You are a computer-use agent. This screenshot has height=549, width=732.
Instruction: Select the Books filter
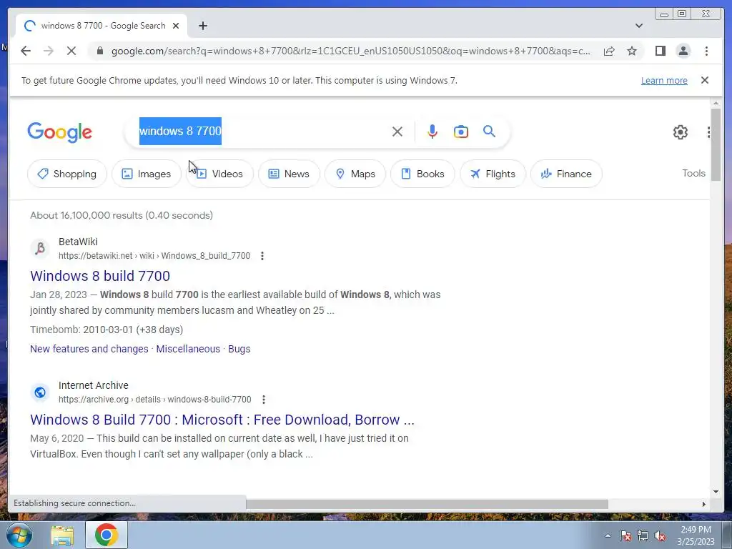[x=422, y=174]
